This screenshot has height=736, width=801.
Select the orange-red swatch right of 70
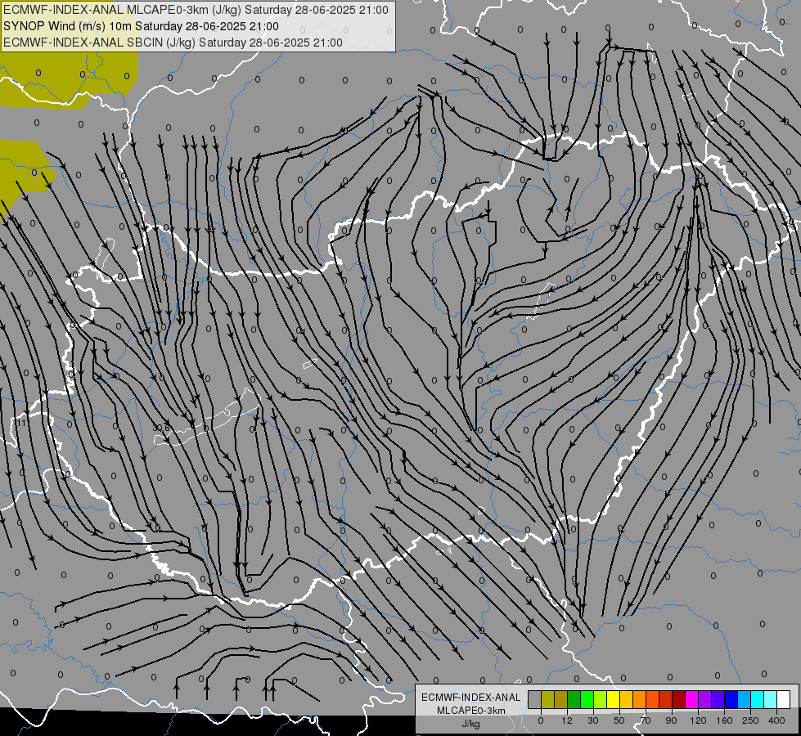[653, 699]
